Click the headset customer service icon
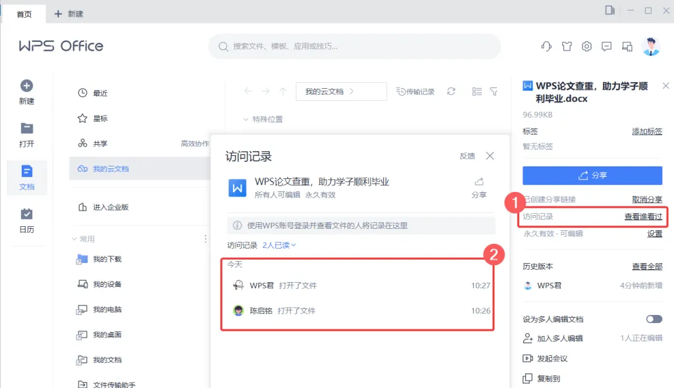Image resolution: width=674 pixels, height=388 pixels. tap(545, 46)
